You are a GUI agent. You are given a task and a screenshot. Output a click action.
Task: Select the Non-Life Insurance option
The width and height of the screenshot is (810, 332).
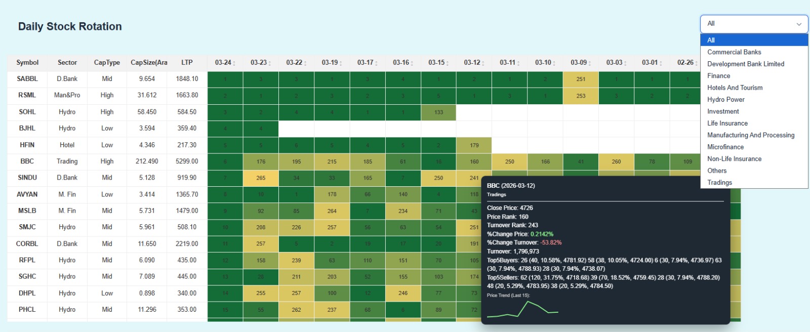pyautogui.click(x=734, y=159)
